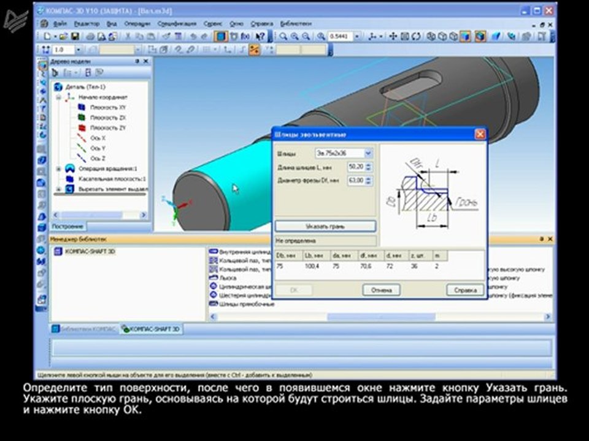
Task: Select Плоскость XY in the model tree
Action: (108, 107)
